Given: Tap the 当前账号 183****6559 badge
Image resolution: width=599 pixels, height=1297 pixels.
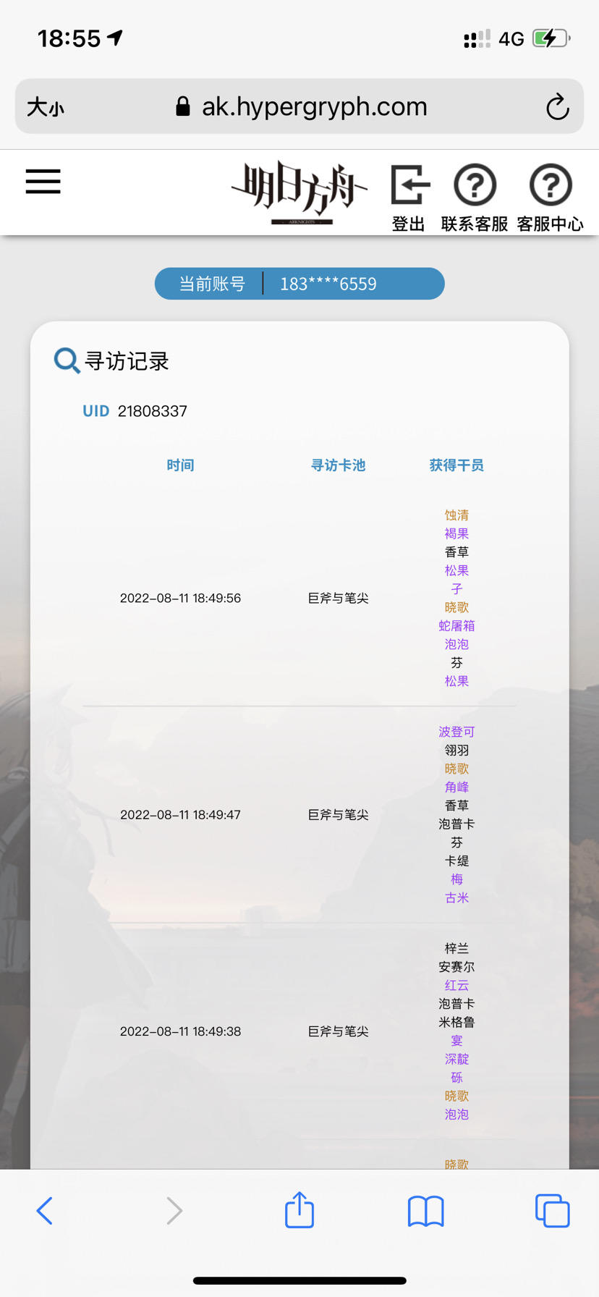Looking at the screenshot, I should coord(299,284).
